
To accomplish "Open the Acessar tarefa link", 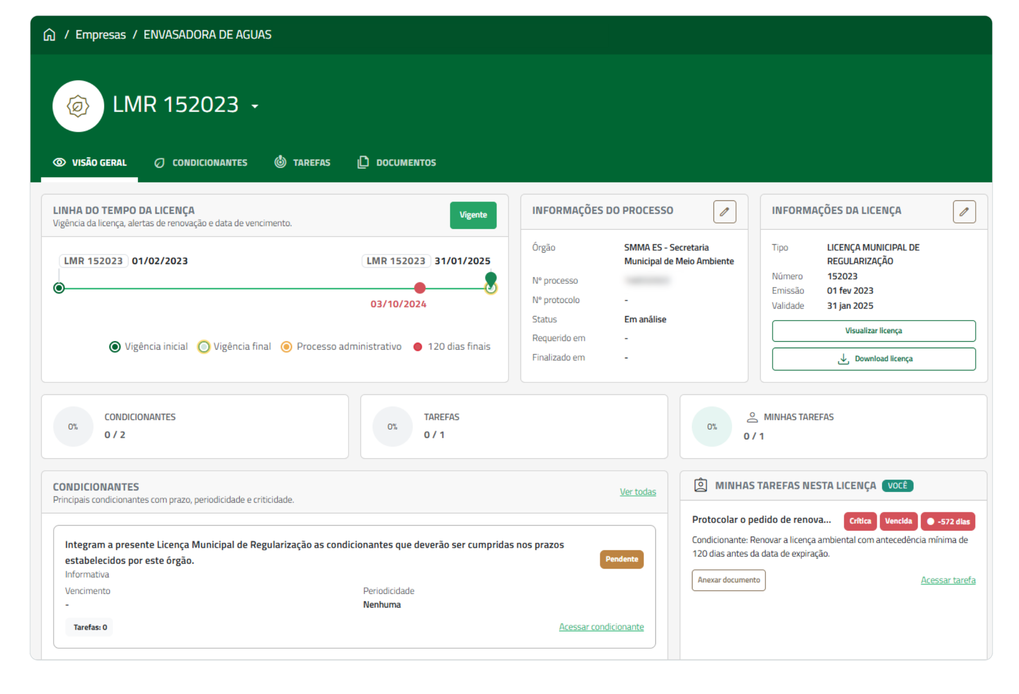I will point(948,580).
